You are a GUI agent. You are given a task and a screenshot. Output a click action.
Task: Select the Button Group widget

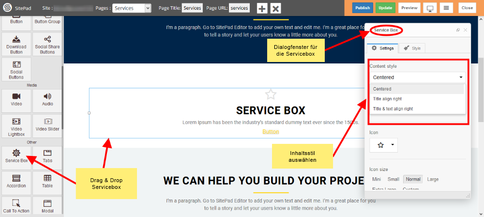pos(47,23)
